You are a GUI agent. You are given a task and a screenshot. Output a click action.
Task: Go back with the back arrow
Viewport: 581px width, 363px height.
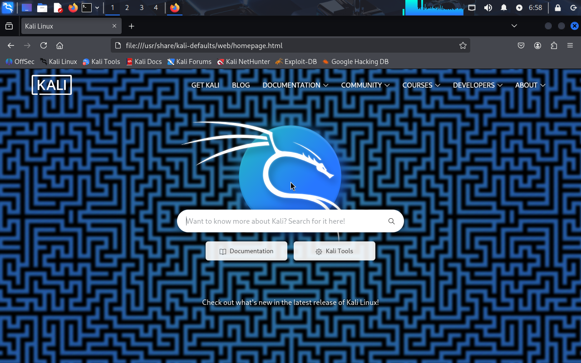pyautogui.click(x=11, y=45)
